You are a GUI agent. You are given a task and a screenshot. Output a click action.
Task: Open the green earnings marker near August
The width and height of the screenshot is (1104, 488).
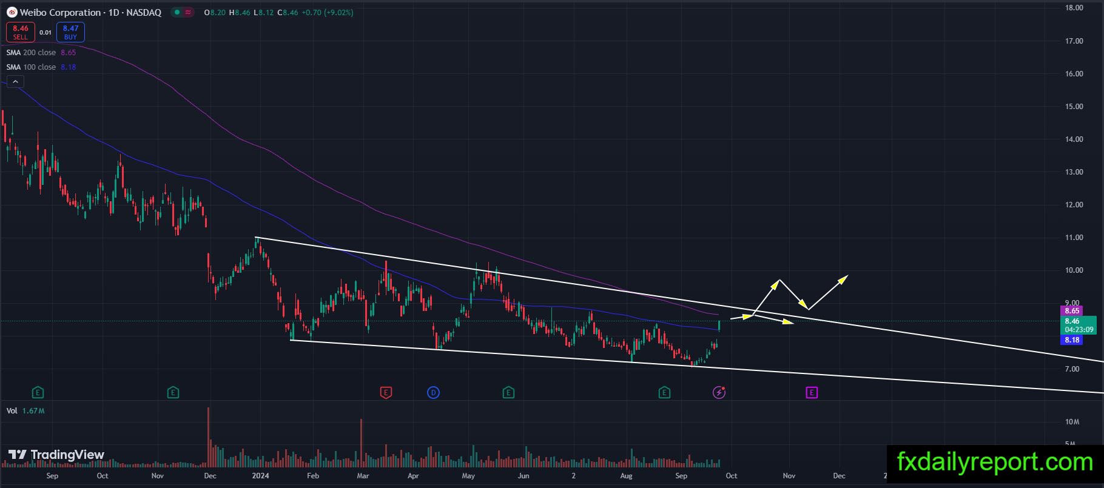click(x=664, y=393)
